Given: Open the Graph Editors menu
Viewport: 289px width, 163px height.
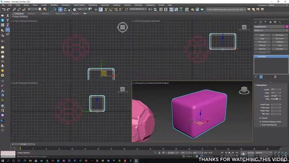Looking at the screenshot, I should 79,5.
